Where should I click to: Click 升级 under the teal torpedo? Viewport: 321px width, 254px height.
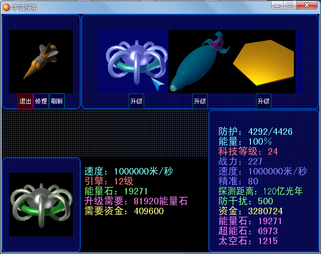click(200, 101)
